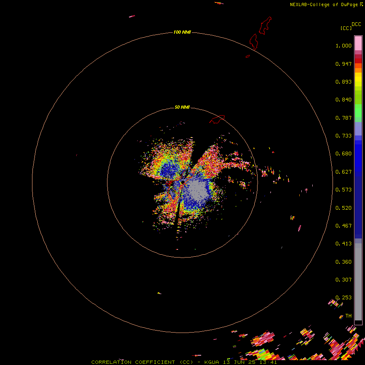Viewport: 365px width, 365px height.
Task: Click the 0.253 color scale value
Action: 344,298
